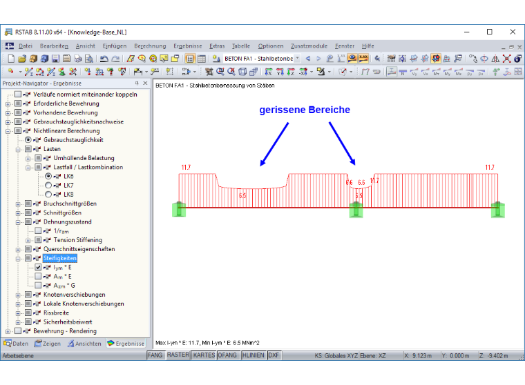Switch to the Daten navigator tab
Screen dimensions: 525x385
[16, 344]
